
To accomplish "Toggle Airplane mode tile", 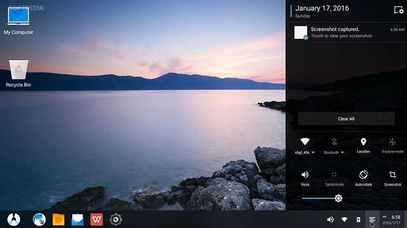I will [x=392, y=145].
